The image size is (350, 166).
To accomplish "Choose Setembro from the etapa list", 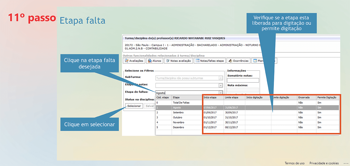I will click(x=178, y=112).
